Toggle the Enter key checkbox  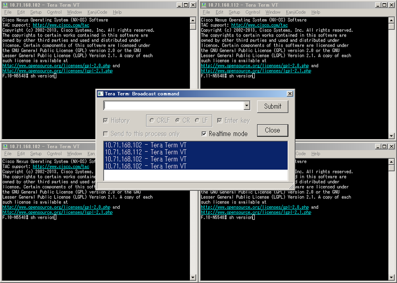219,120
